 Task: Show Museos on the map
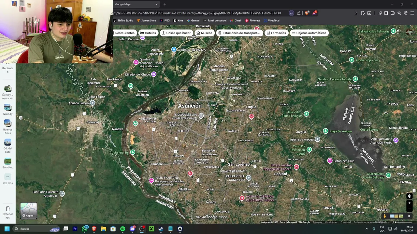(x=204, y=33)
